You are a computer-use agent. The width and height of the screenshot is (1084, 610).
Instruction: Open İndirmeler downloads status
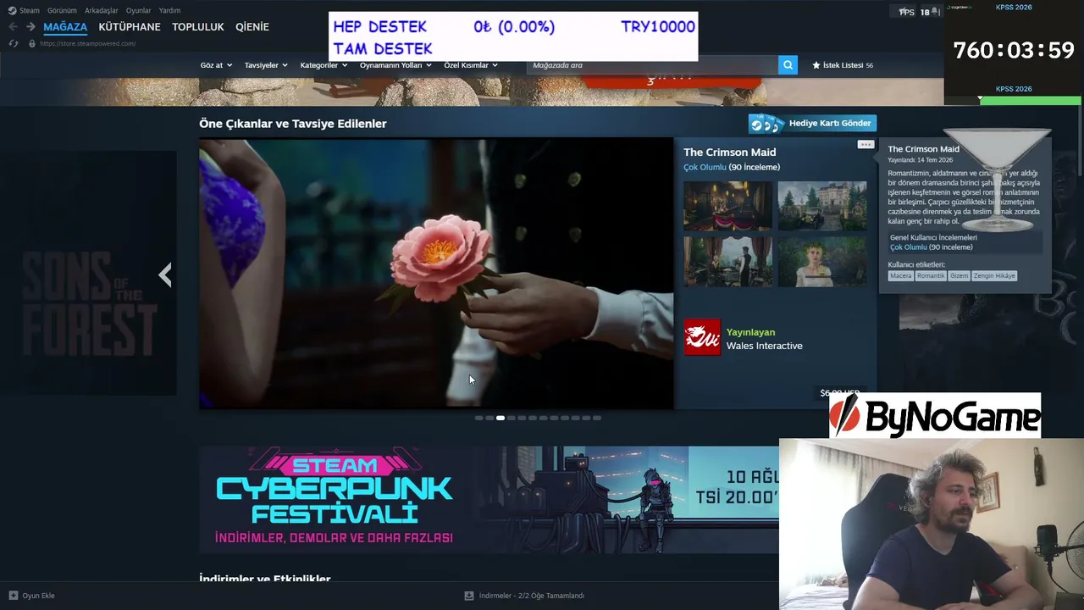525,596
